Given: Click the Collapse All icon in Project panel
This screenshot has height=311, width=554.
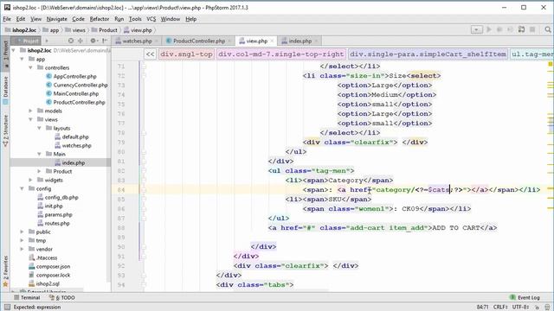Looking at the screenshot, I should point(81,41).
